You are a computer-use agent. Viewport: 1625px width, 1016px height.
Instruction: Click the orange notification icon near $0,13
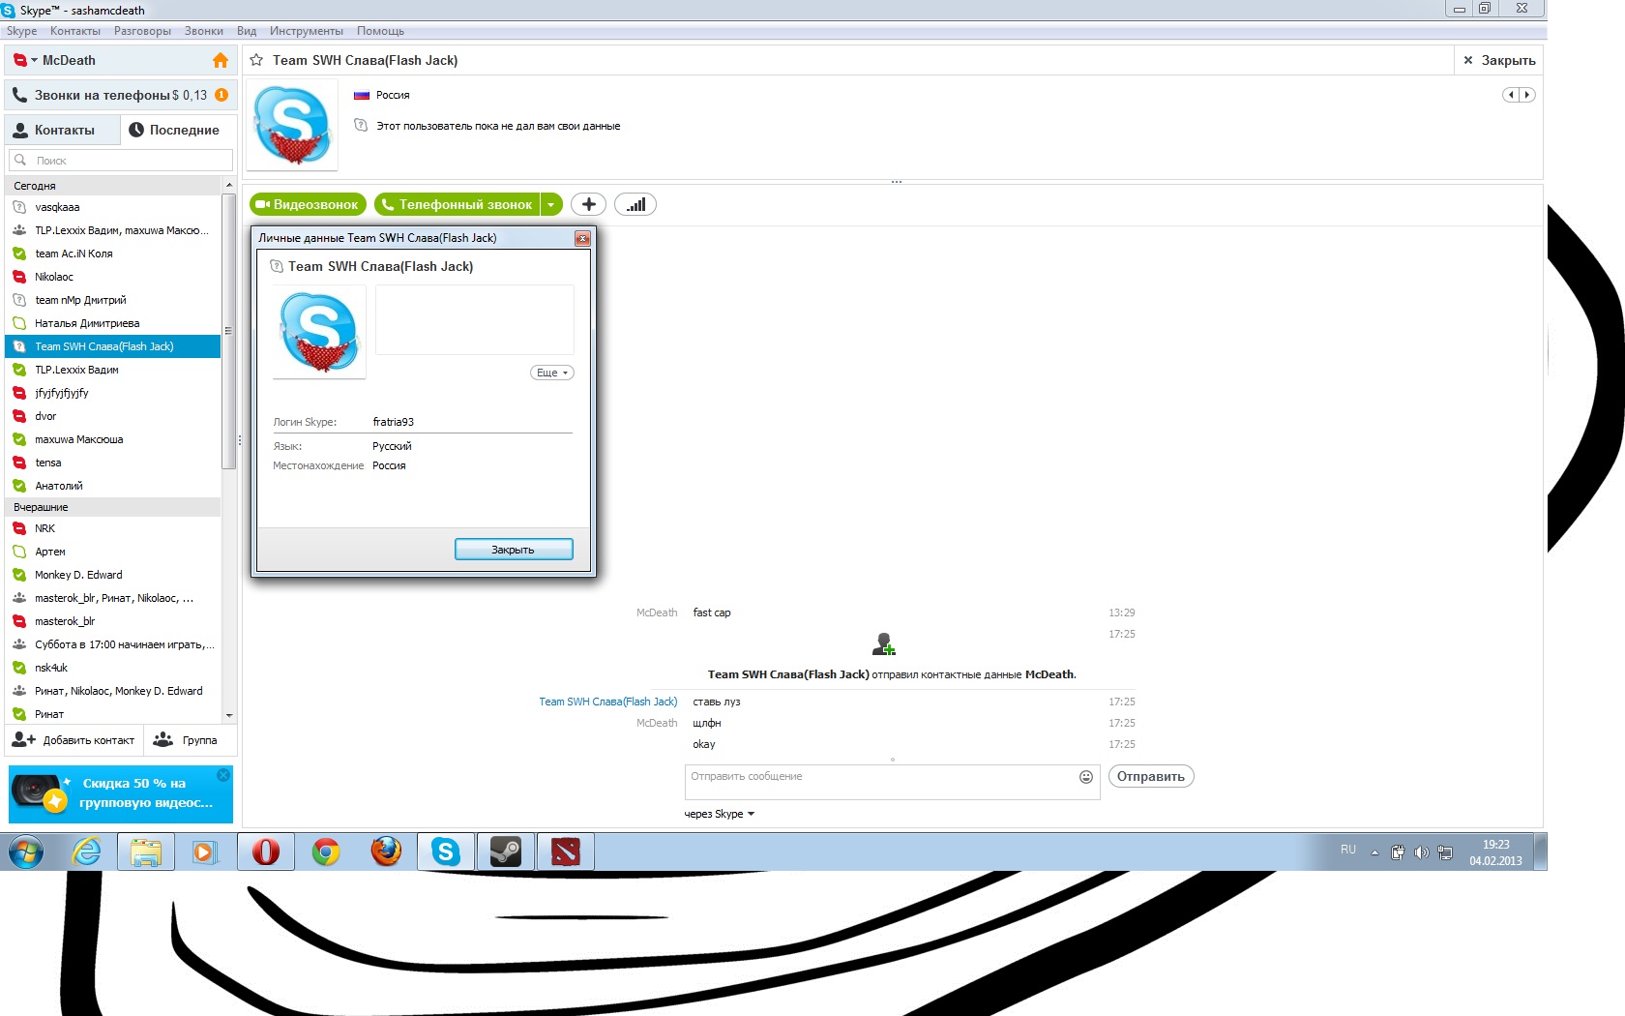pos(222,95)
